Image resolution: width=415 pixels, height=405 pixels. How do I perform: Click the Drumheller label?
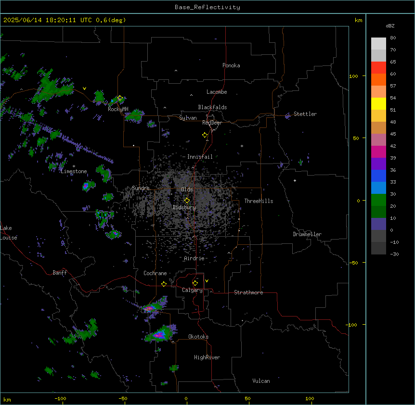click(307, 234)
